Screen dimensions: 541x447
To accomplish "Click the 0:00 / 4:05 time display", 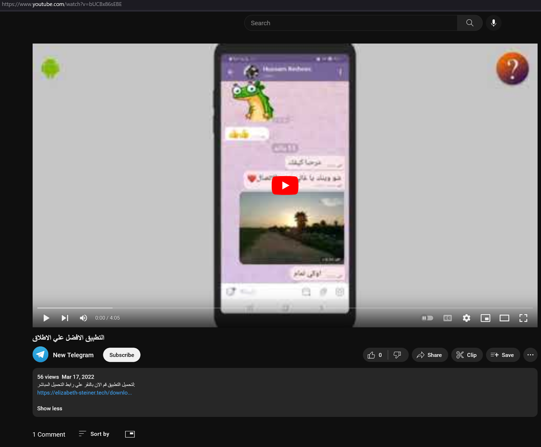I will click(x=108, y=318).
